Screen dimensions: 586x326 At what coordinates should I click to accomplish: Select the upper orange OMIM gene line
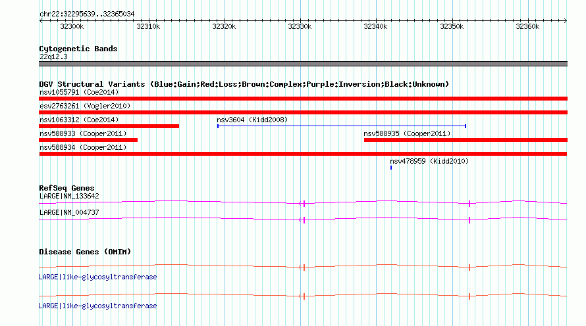[303, 267]
